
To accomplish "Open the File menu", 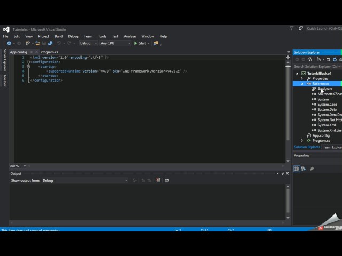I will pos(5,36).
